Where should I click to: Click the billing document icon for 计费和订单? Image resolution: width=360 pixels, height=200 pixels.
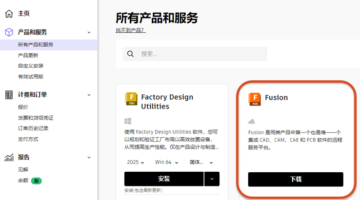coord(9,95)
